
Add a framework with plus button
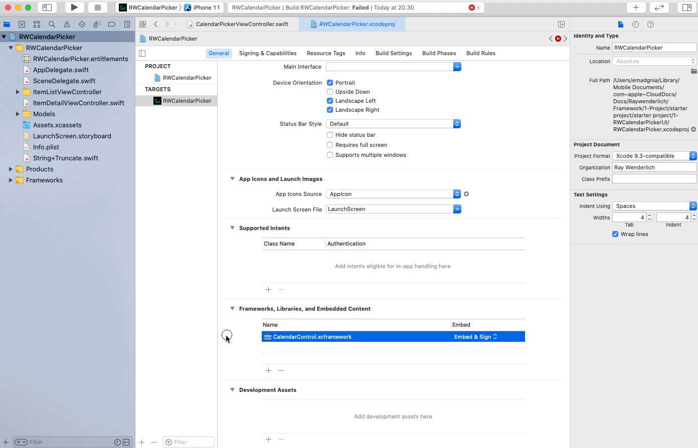269,370
